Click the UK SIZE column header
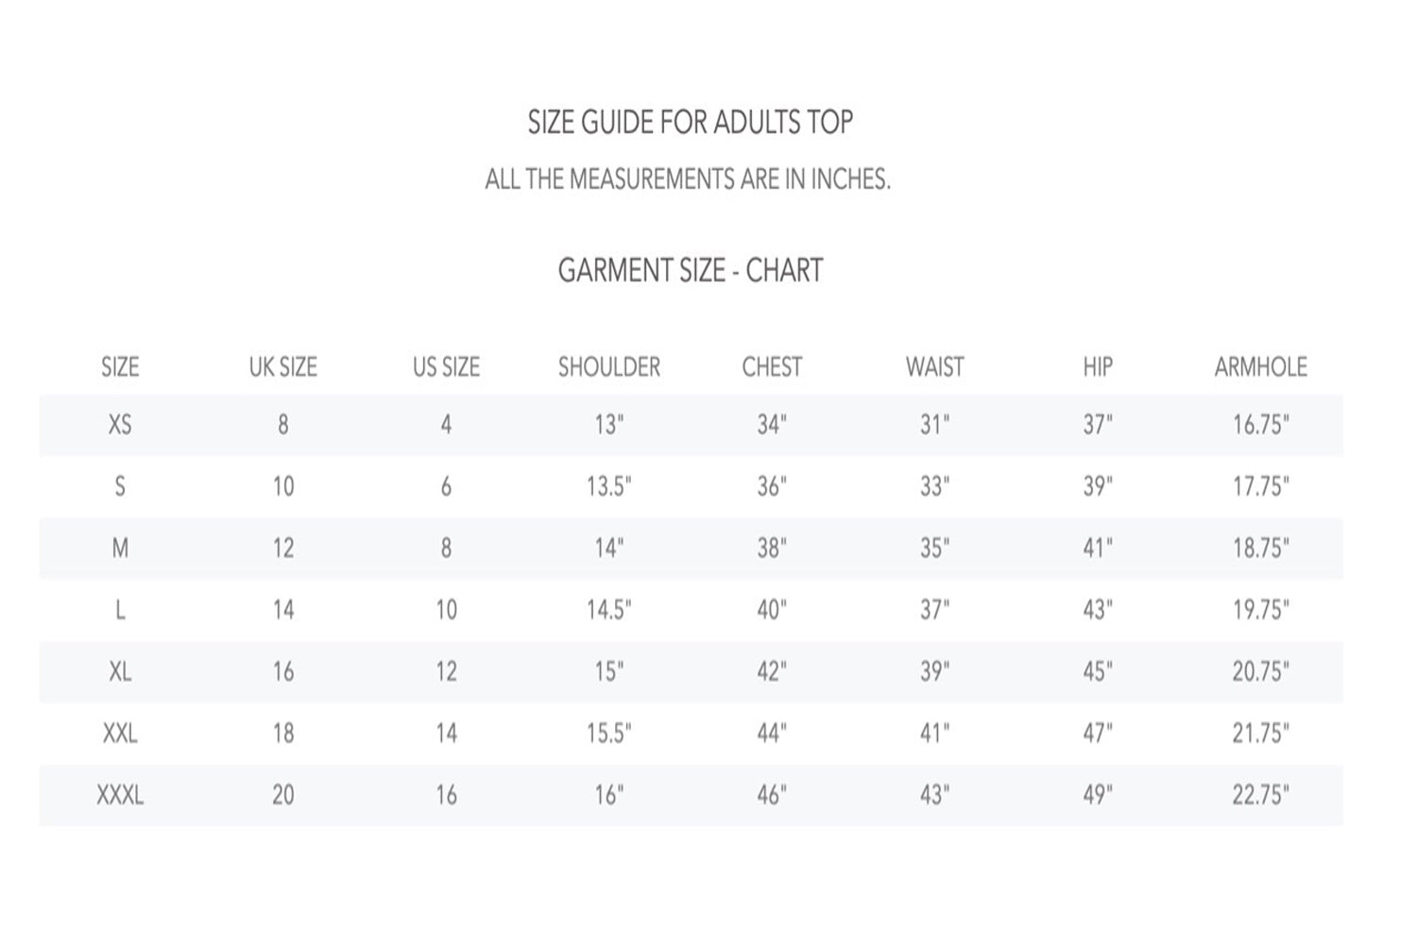Screen dimensions: 1417x944 (282, 366)
